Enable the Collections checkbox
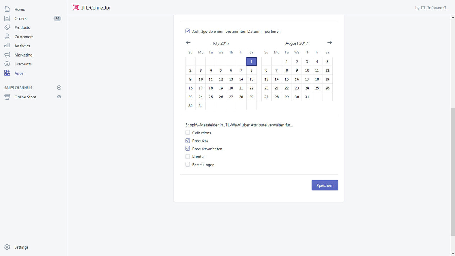Screen dimensions: 455x256 pyautogui.click(x=188, y=132)
